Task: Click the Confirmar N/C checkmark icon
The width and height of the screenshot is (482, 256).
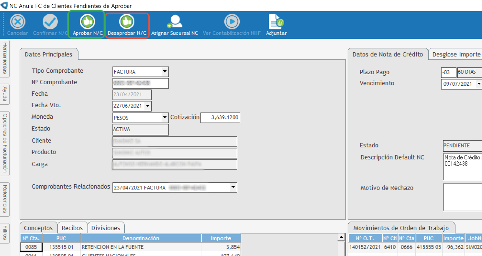Action: (50, 22)
